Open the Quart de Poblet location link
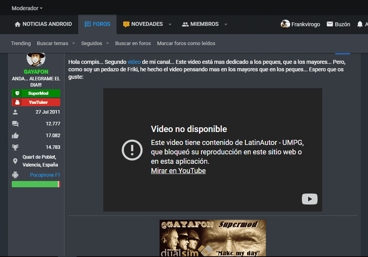This screenshot has height=257, width=368. pyautogui.click(x=40, y=161)
